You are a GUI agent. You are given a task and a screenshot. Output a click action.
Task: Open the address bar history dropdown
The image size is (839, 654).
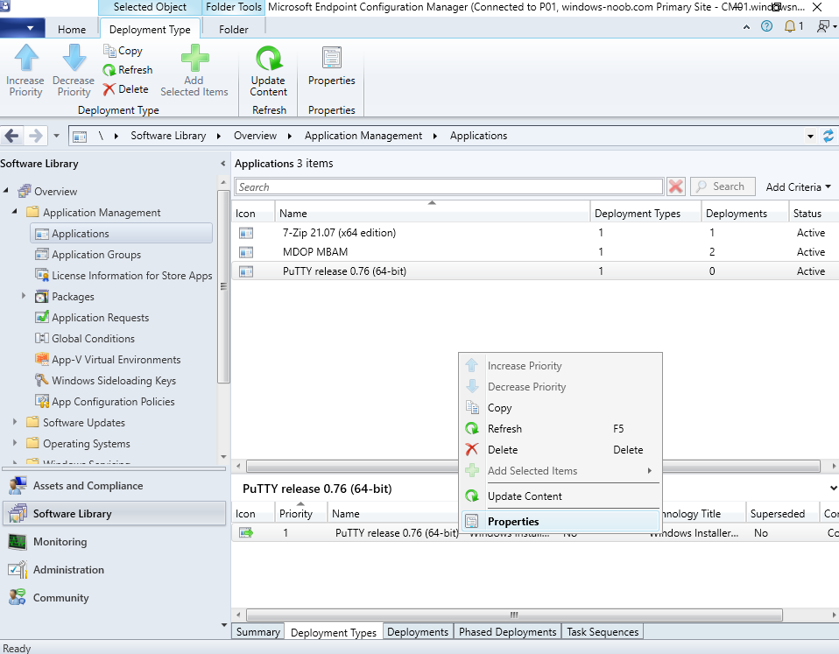(x=811, y=136)
